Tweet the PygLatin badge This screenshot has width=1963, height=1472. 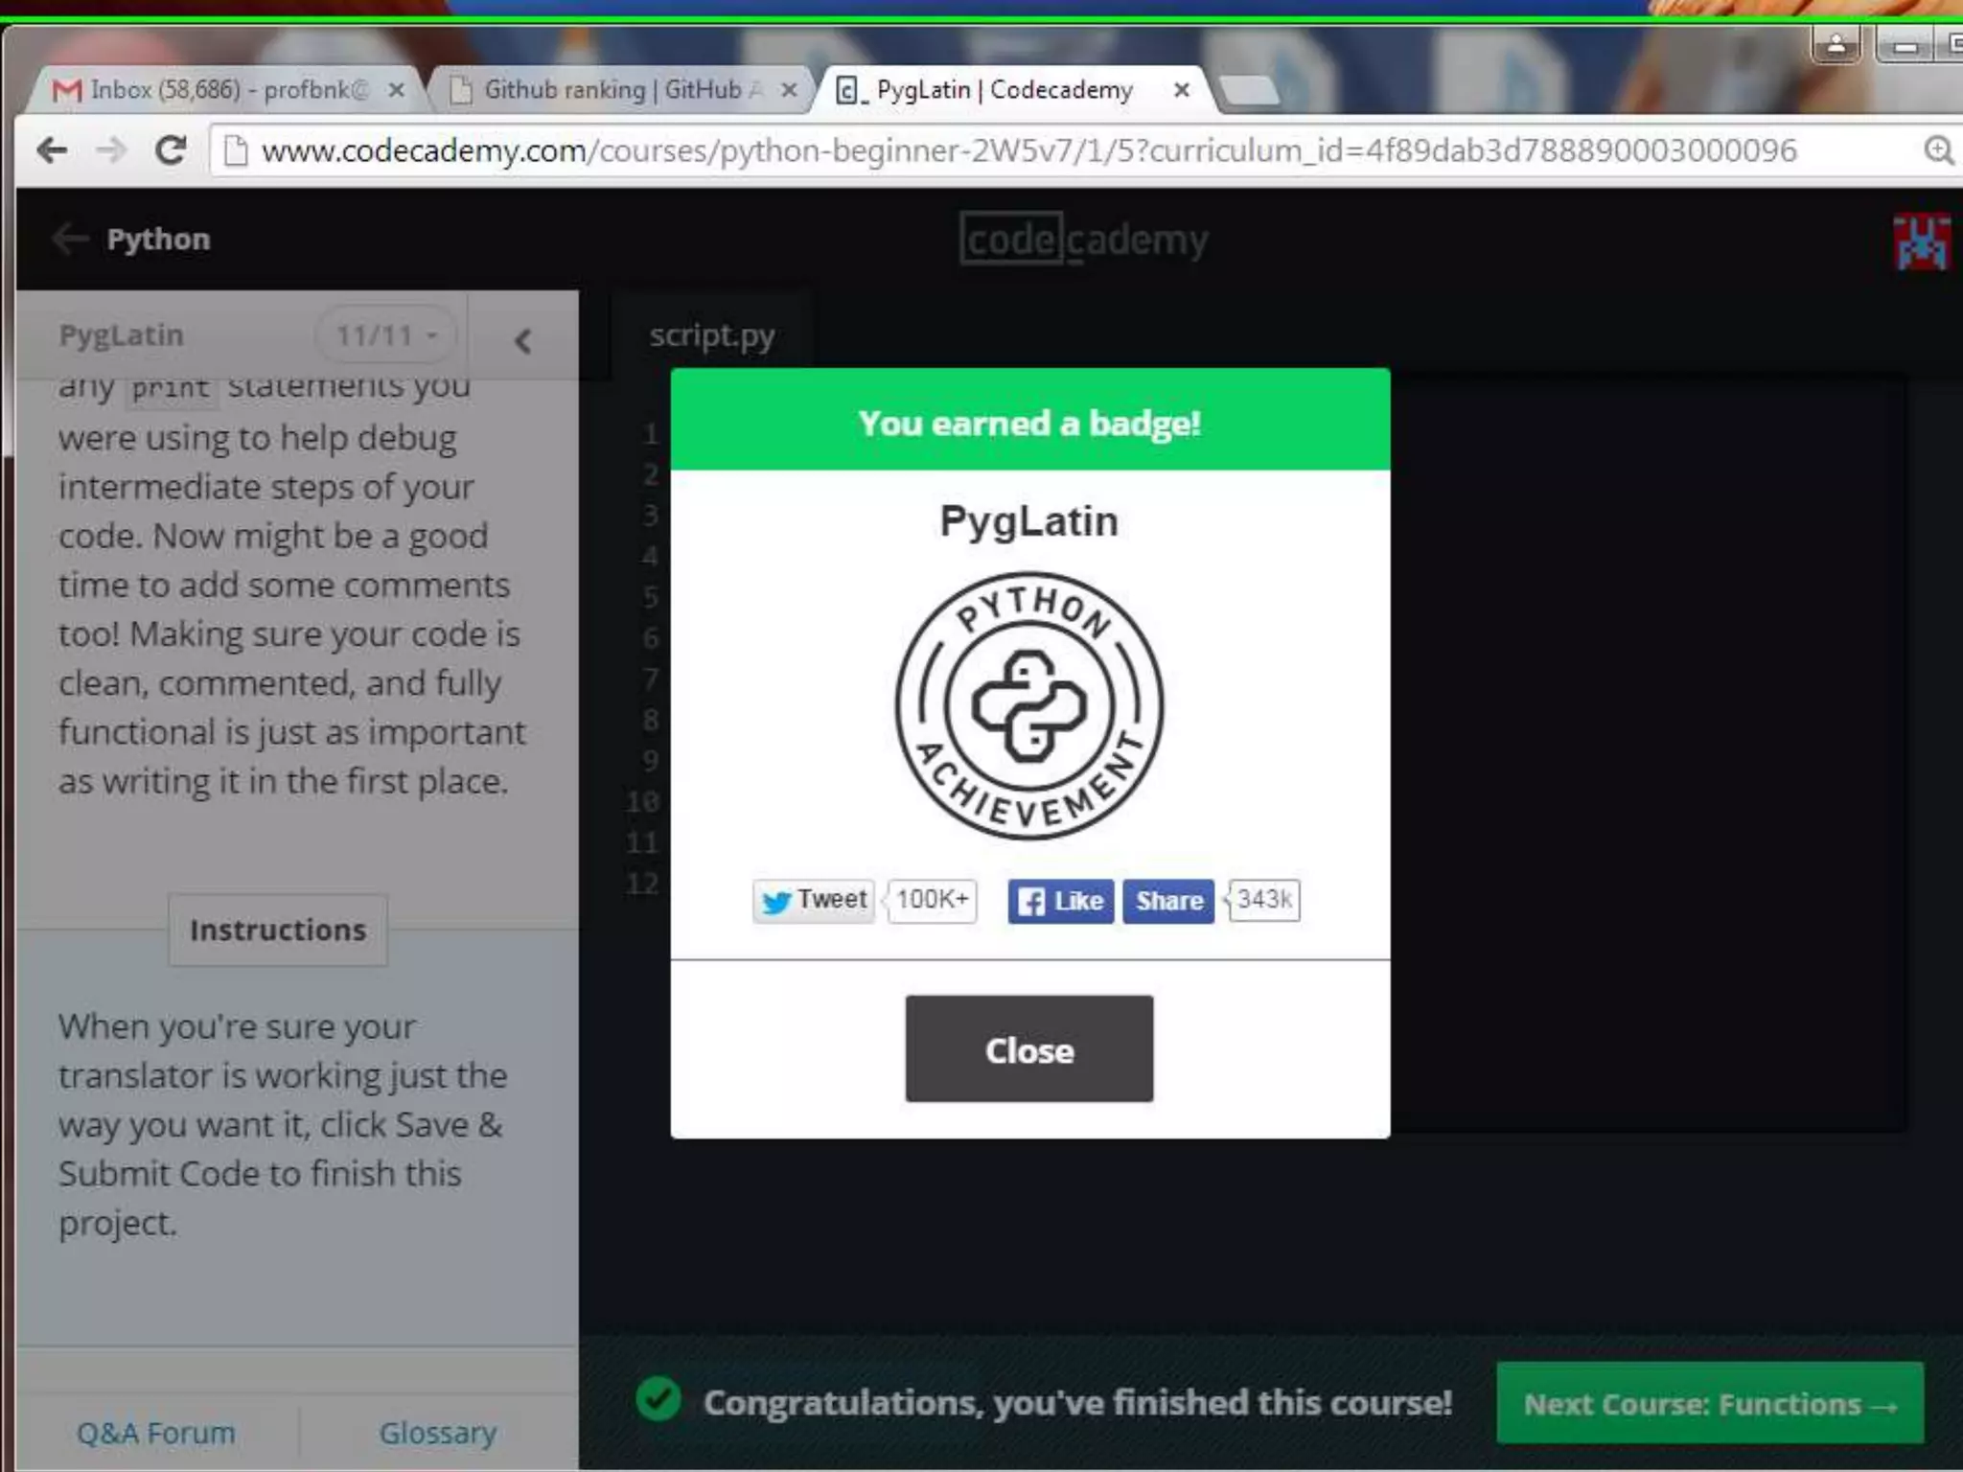click(813, 901)
